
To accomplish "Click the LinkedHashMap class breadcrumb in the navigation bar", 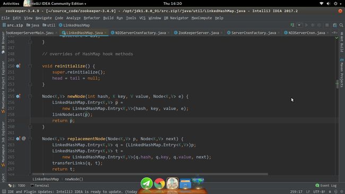I will pos(74,26).
